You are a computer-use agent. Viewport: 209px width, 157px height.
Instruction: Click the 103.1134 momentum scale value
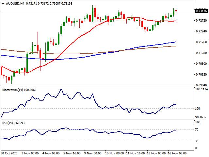[x=201, y=89]
